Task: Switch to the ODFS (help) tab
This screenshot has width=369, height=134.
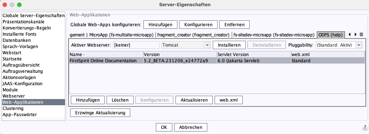Action: (330, 35)
